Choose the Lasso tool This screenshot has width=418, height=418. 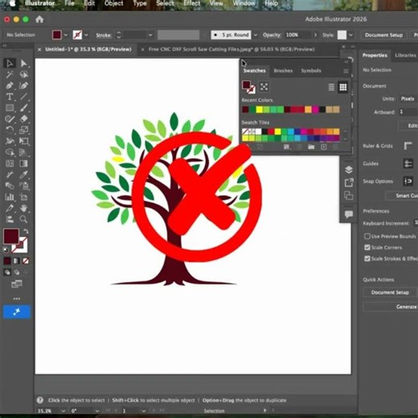pyautogui.click(x=23, y=75)
